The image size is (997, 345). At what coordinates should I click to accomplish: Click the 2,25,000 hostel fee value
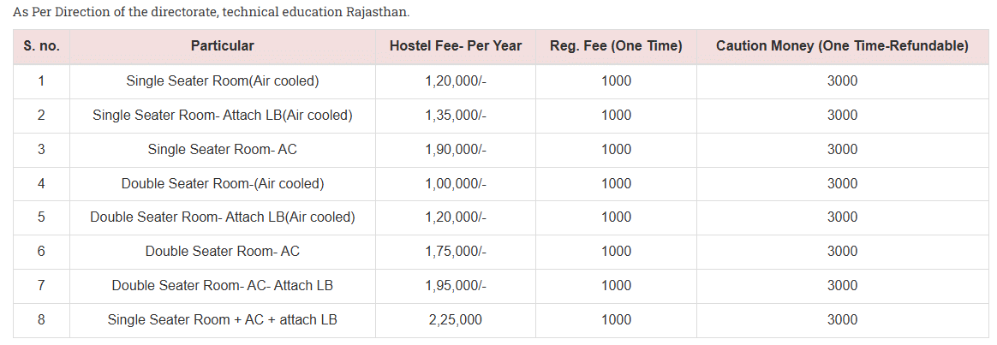(455, 320)
